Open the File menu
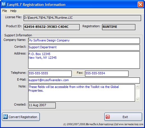Screen dimensions: 145x128 coord(5,11)
